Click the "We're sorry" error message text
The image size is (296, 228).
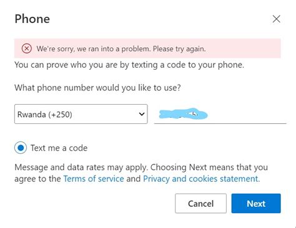(121, 49)
